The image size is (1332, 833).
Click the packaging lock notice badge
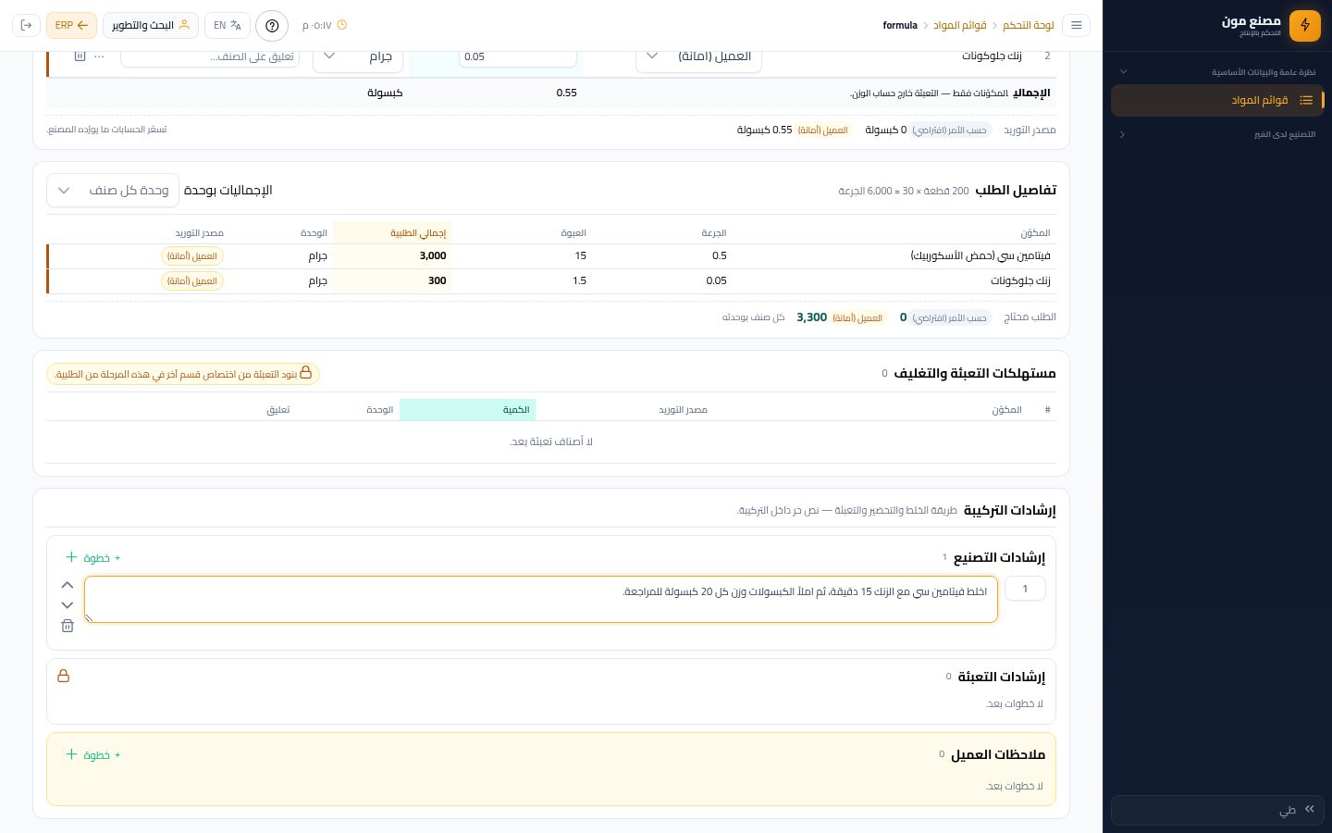tap(183, 373)
